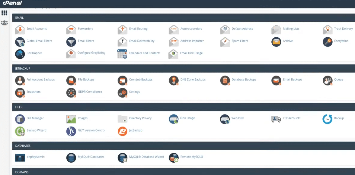
Task: Select the Autoresponders icon
Action: (x=174, y=29)
